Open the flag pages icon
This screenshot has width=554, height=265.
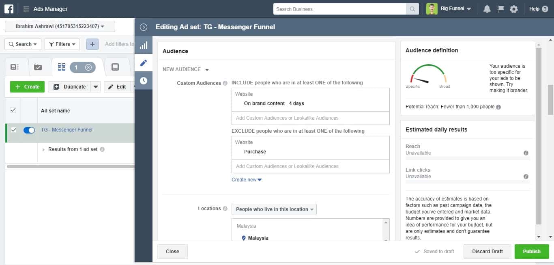[x=500, y=9]
